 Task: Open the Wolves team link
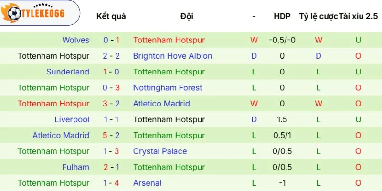(75, 40)
